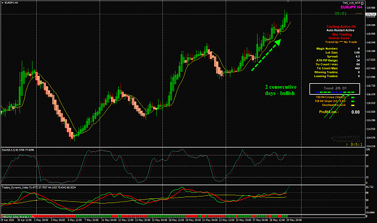Select the Lot Size value 1.00

click(x=357, y=52)
